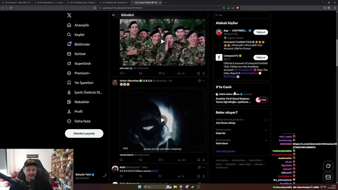Viewport: 338px width, 190px height.
Task: Open more options on victor nikomhen's post
Action: tap(204, 81)
